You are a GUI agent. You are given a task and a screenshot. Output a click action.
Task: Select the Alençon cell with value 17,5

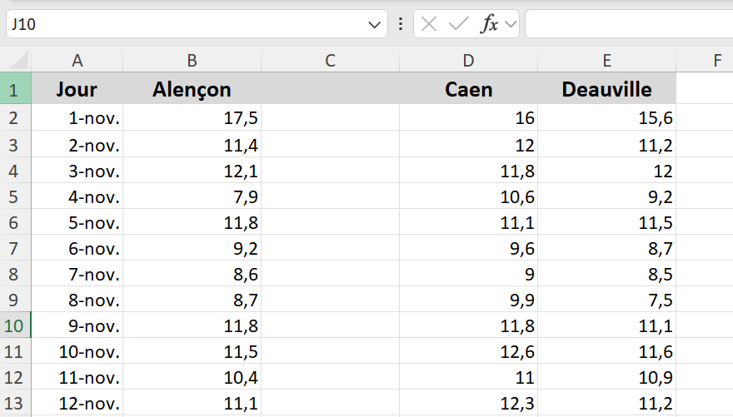tap(192, 118)
